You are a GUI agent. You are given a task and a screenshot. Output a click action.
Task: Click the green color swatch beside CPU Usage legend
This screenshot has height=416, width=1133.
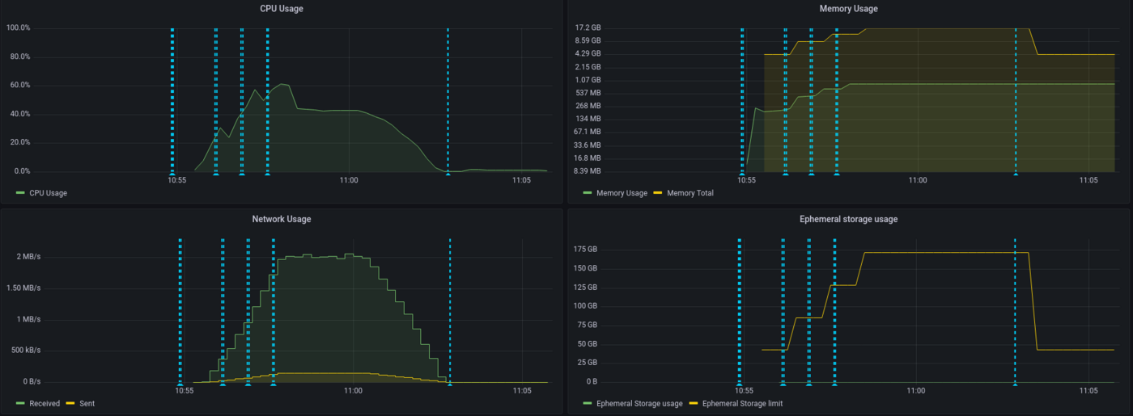20,193
